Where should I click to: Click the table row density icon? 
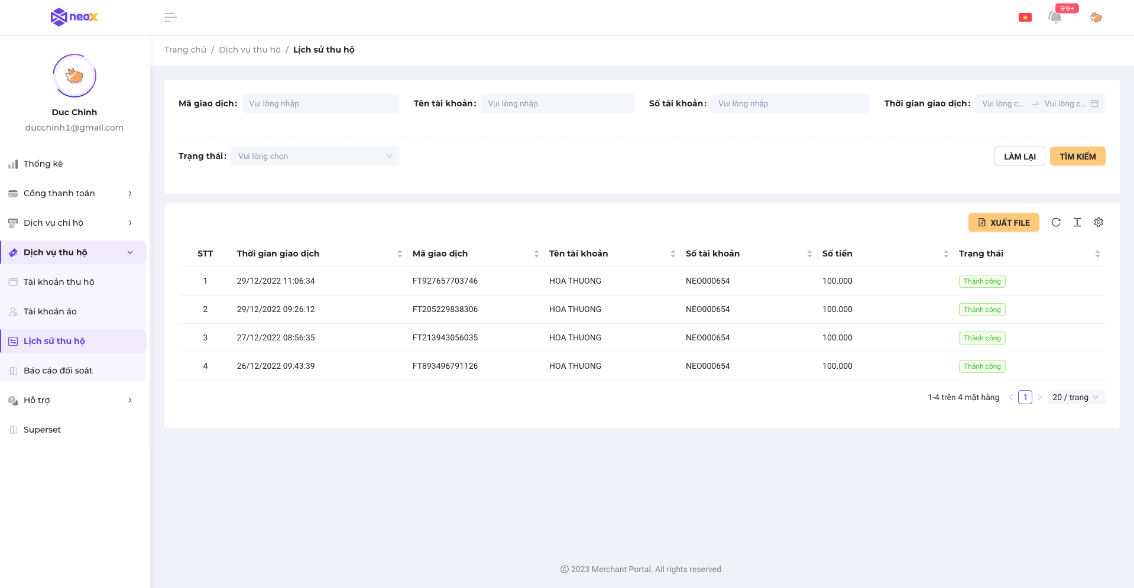1077,222
